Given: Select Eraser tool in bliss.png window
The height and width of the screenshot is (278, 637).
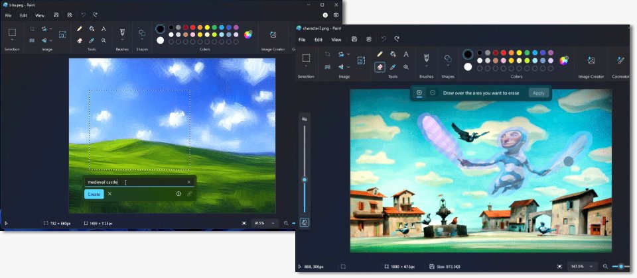Looking at the screenshot, I should (80, 40).
